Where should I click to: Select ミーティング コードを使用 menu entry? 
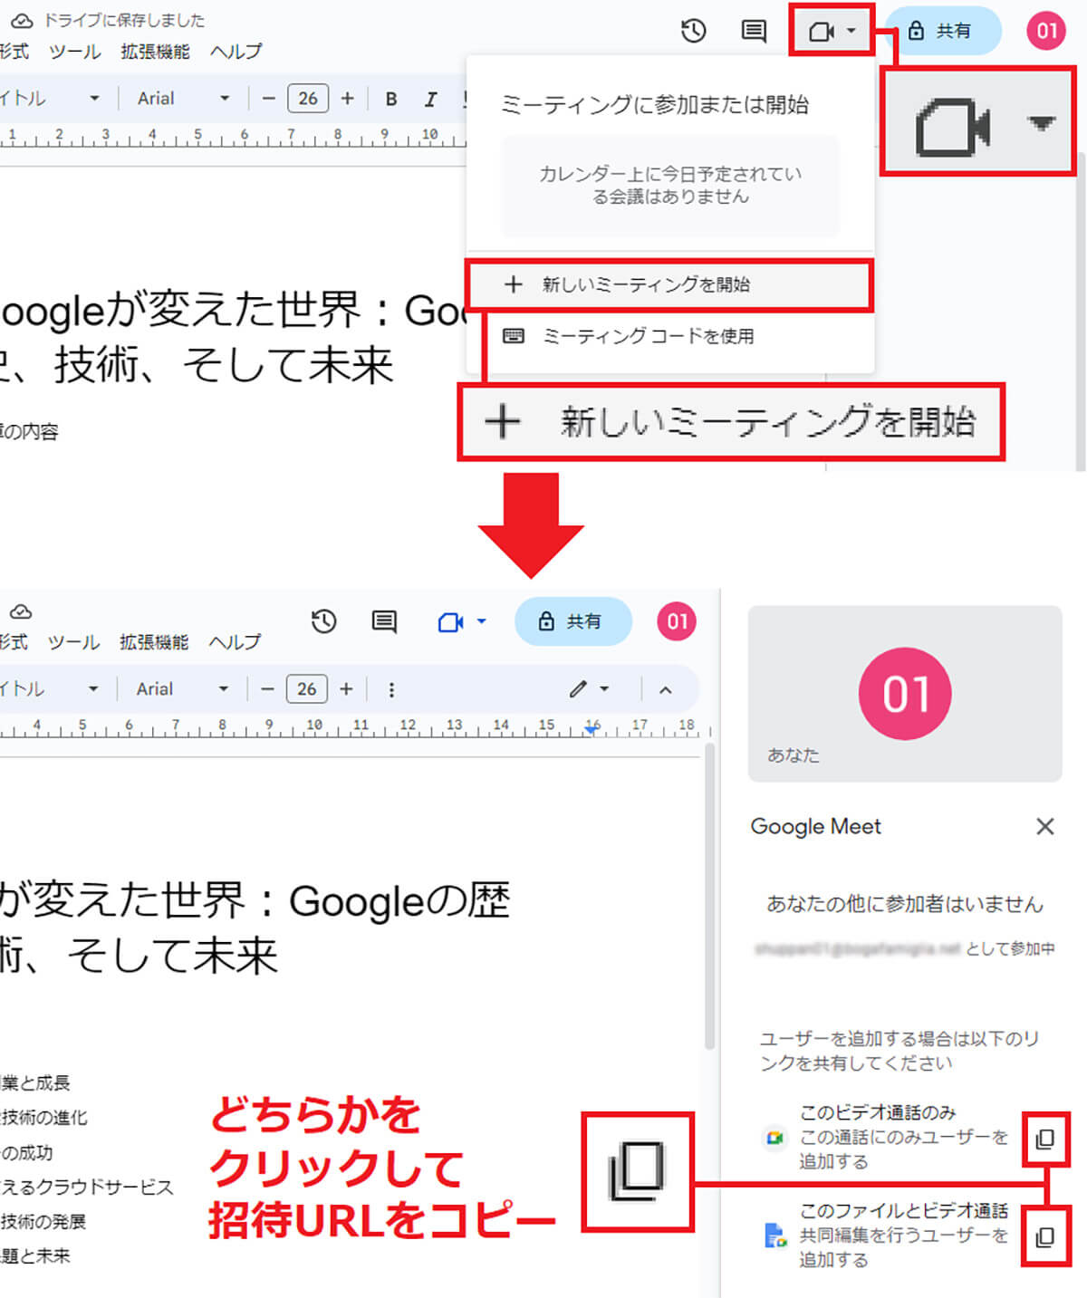(670, 336)
